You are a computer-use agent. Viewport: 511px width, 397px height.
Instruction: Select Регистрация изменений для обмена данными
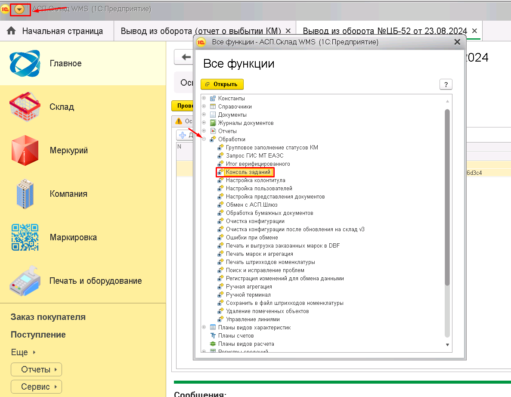pyautogui.click(x=285, y=278)
